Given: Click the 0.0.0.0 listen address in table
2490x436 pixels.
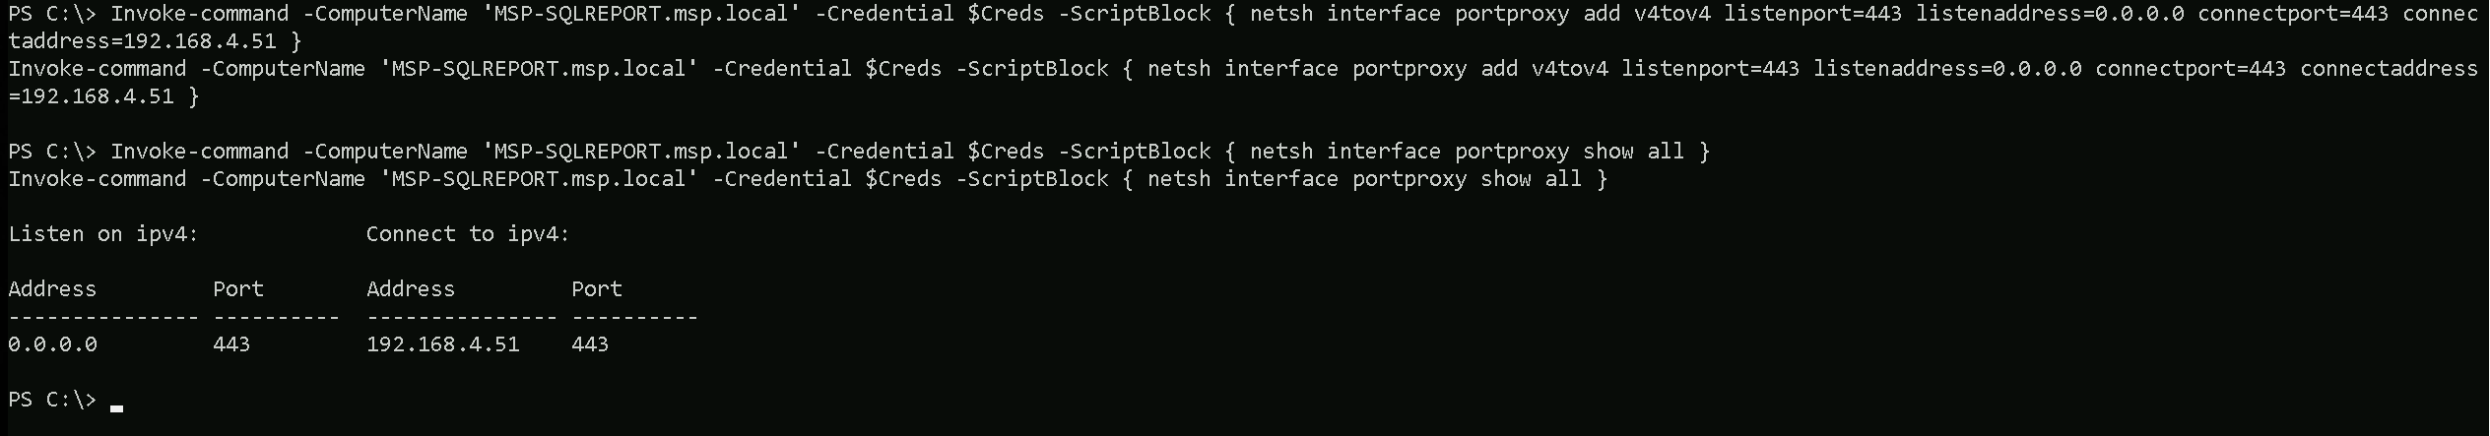Looking at the screenshot, I should pyautogui.click(x=52, y=344).
